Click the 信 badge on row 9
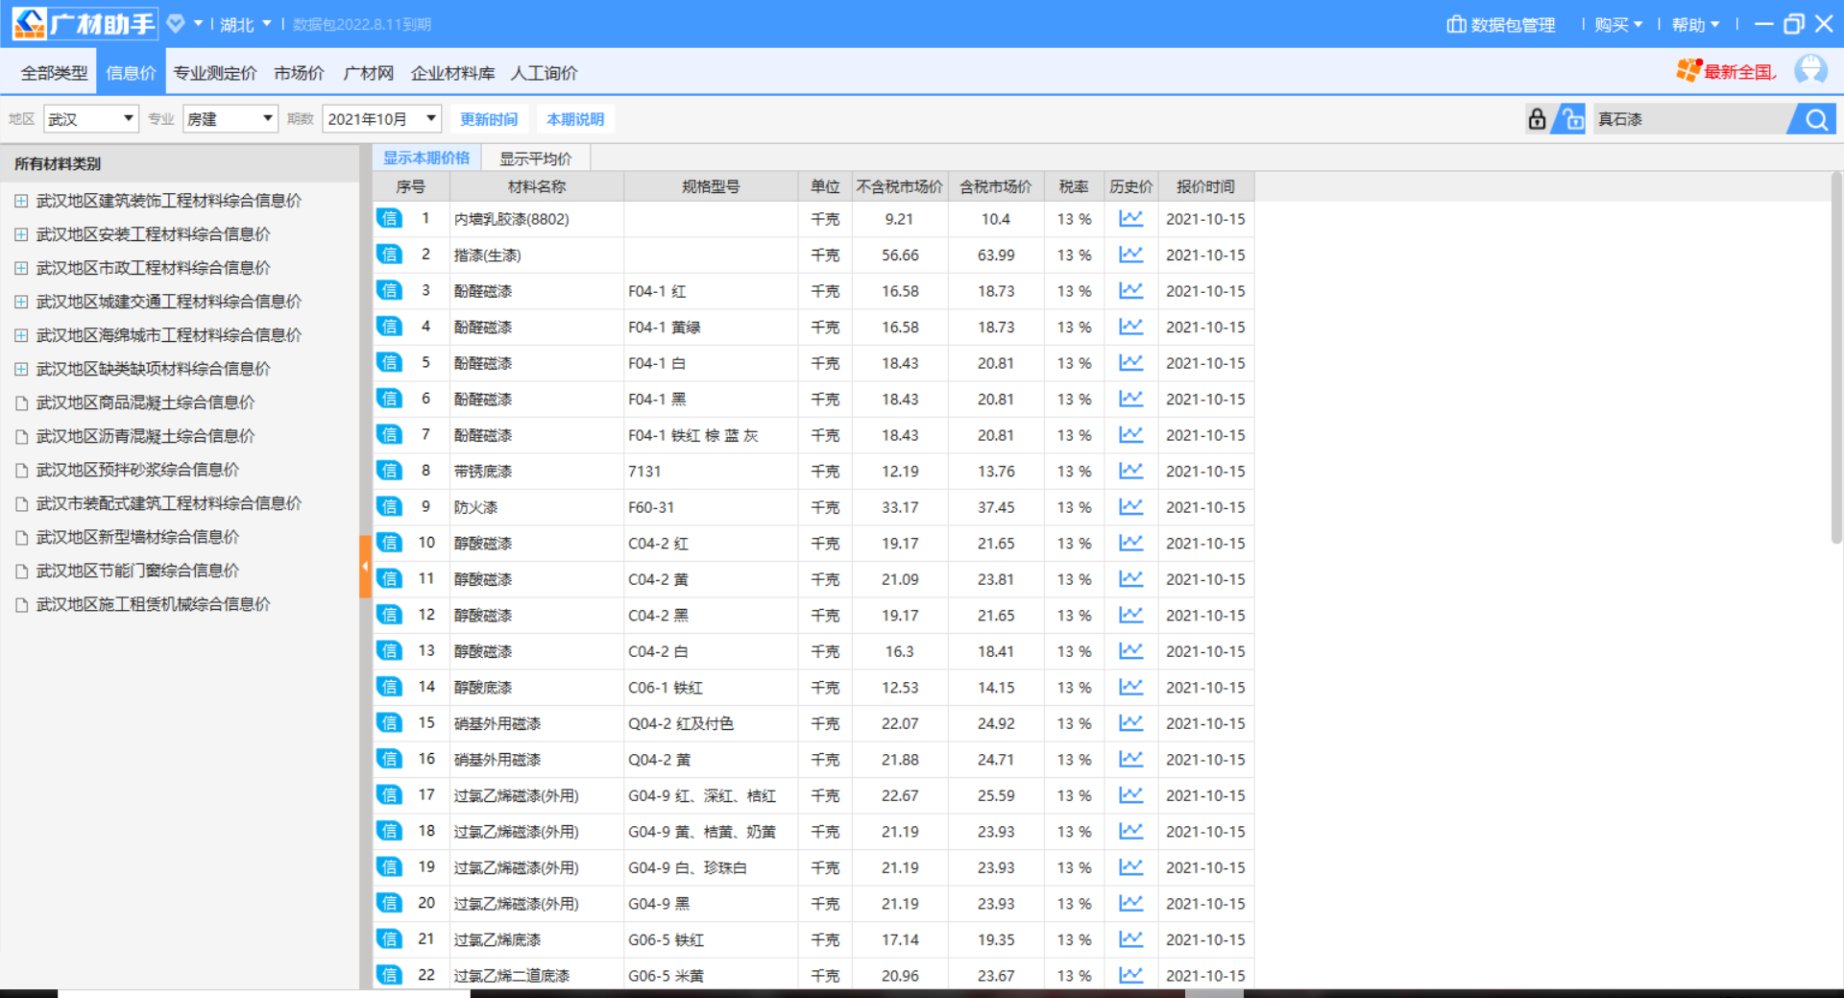 point(389,506)
